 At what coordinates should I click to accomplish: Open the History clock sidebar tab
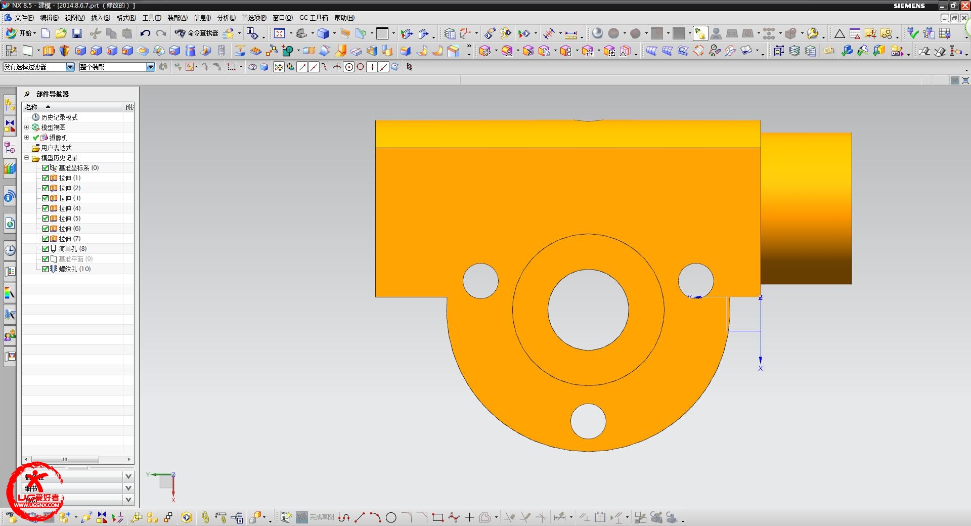tap(10, 250)
